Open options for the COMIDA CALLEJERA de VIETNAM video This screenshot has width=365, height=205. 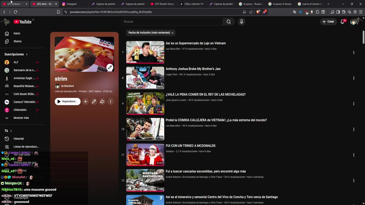(x=354, y=129)
